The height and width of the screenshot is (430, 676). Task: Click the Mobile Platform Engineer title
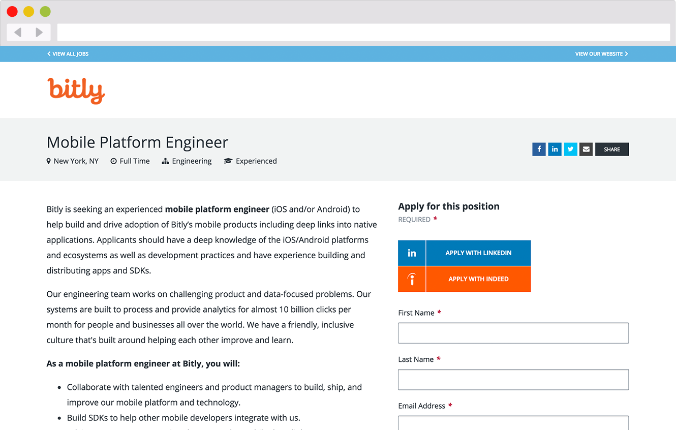[x=138, y=142]
